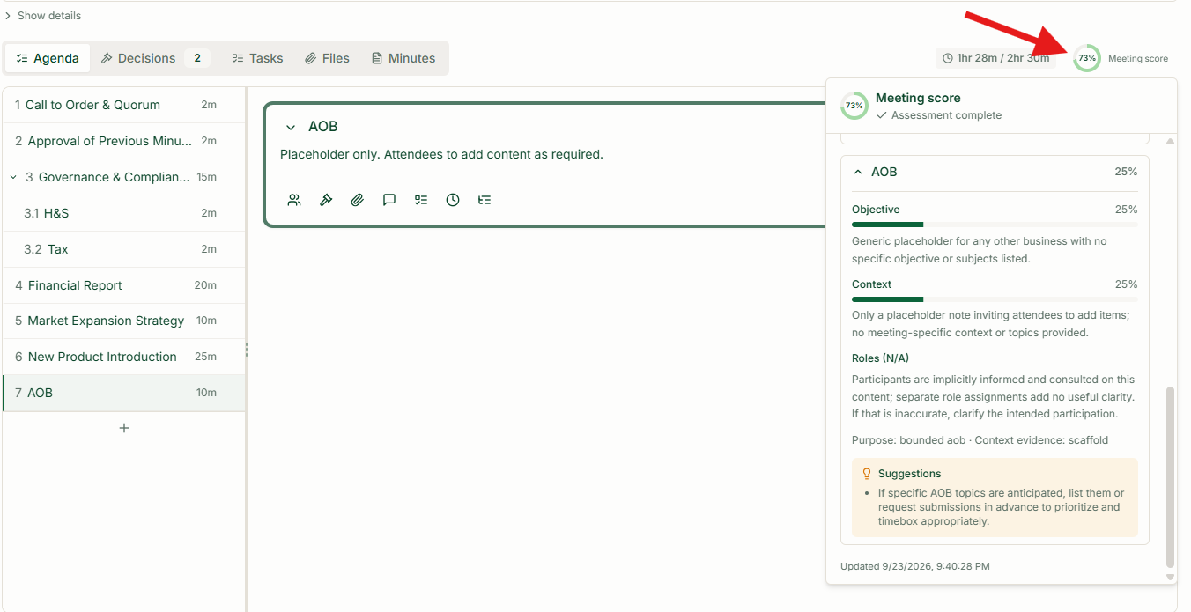Click Purpose: bounded aob text line
This screenshot has height=612, width=1191.
pos(980,439)
